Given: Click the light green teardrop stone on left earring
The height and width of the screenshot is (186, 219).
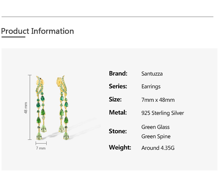Looking at the screenshot, I should 44,128.
